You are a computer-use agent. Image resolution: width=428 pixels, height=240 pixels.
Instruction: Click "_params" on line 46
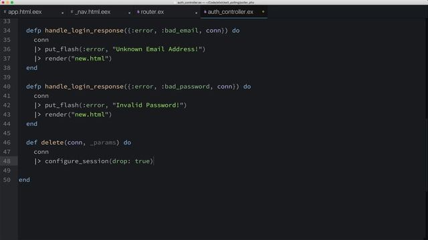[103, 143]
